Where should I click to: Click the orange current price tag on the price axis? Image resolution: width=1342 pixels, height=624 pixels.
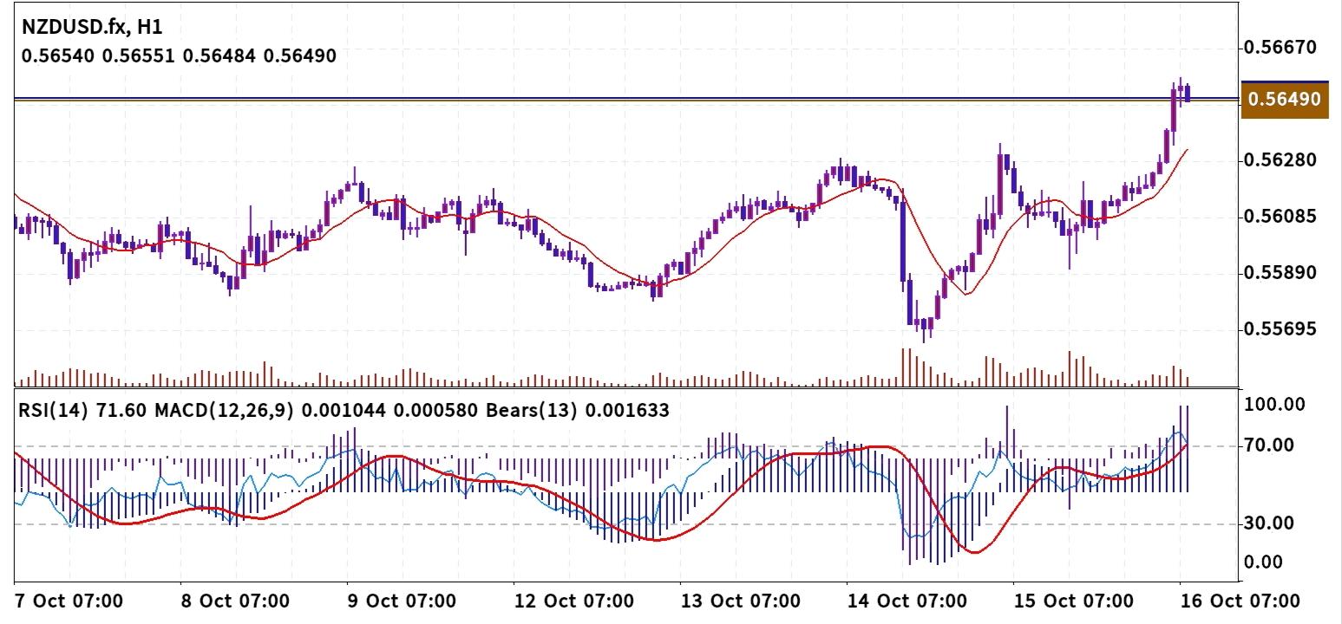point(1285,100)
